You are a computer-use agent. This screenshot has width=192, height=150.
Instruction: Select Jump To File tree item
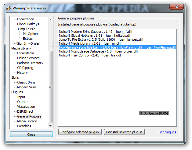coord(26,29)
